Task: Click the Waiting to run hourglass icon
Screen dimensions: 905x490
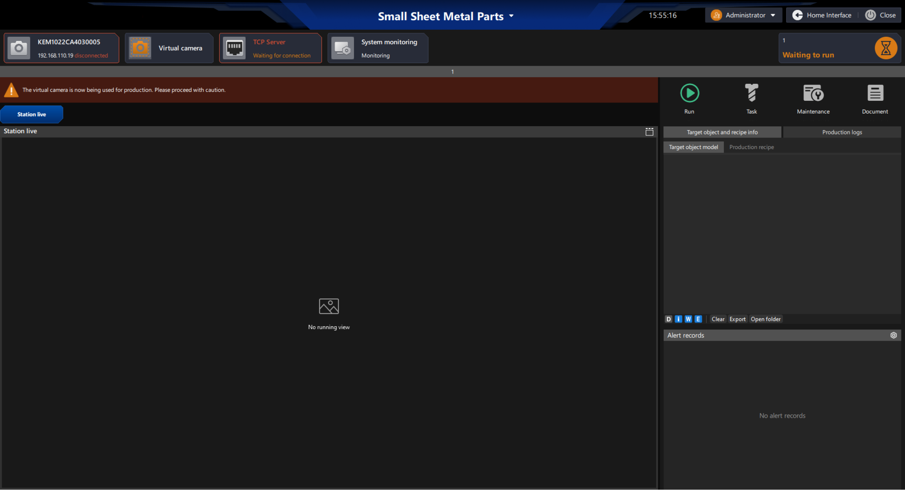Action: 885,48
